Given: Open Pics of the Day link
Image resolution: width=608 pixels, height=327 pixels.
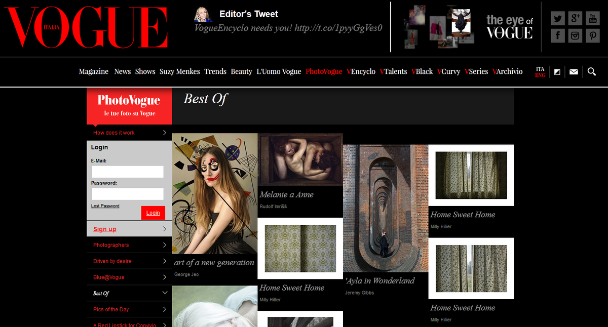Looking at the screenshot, I should (x=111, y=309).
